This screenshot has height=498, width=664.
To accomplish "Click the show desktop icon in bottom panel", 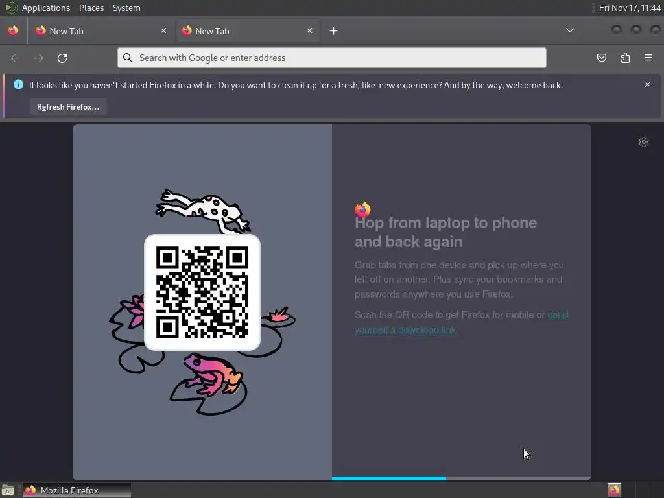I will 8,490.
